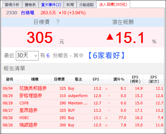Click the up-triangle icon in 花旗美邦證券 row
Viewport: 166px width, 134px height.
coord(106,89)
